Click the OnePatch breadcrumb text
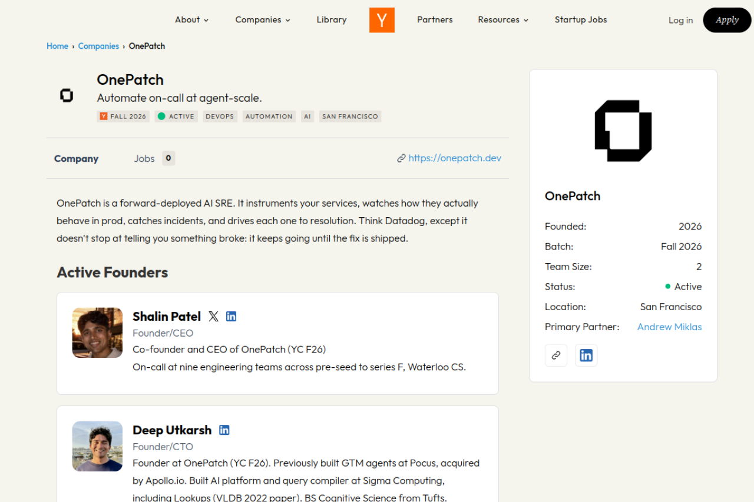 (147, 46)
